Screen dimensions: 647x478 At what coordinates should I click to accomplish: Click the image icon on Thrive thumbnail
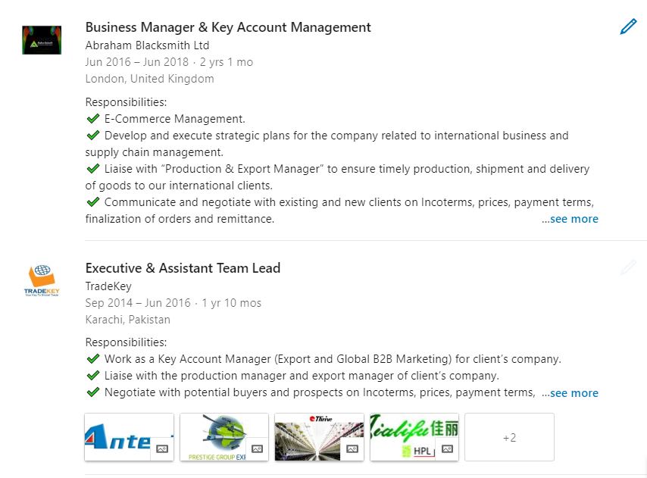(352, 449)
